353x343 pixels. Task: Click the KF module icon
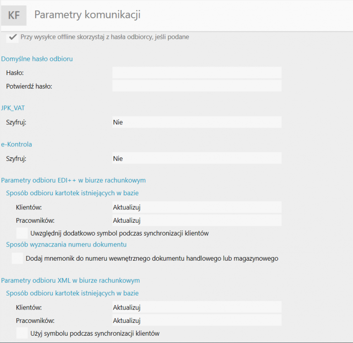(x=14, y=16)
